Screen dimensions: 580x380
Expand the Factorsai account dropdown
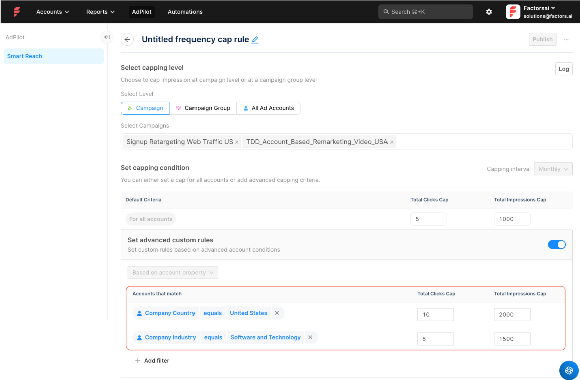(x=553, y=8)
